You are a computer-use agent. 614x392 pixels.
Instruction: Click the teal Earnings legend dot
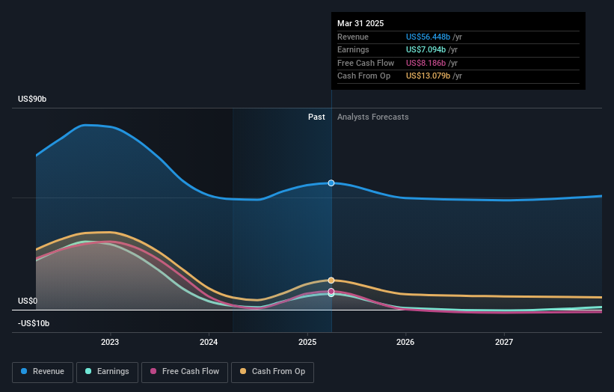coord(88,371)
